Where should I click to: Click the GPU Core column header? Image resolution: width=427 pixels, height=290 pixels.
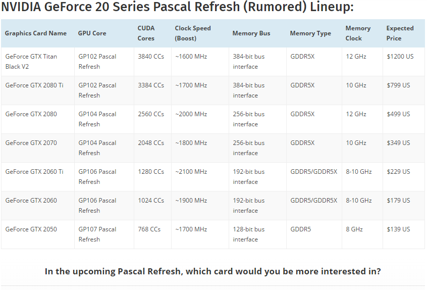pyautogui.click(x=92, y=33)
